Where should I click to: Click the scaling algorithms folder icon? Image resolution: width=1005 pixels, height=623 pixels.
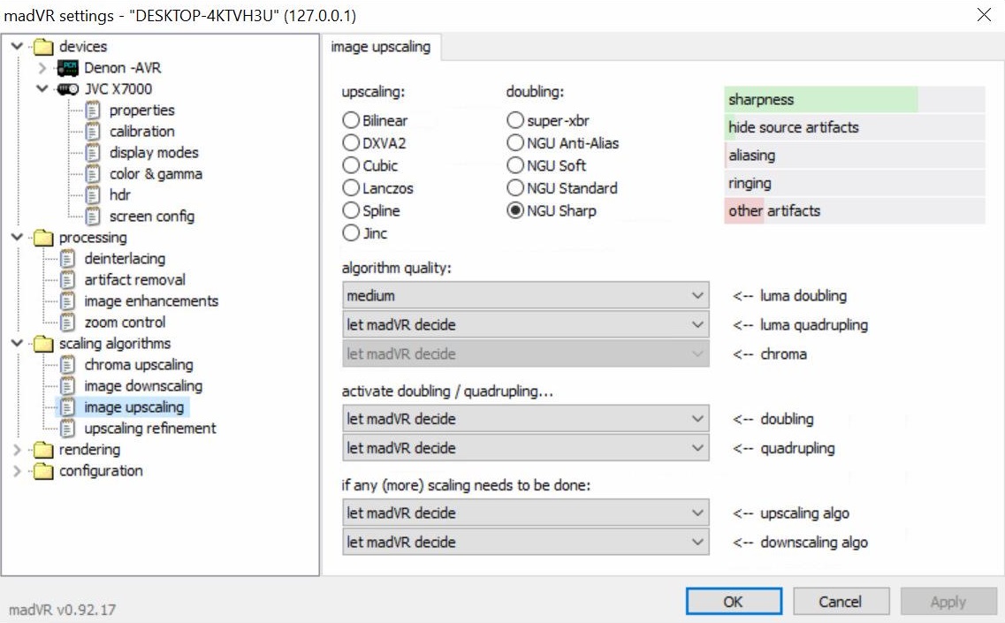click(x=43, y=344)
